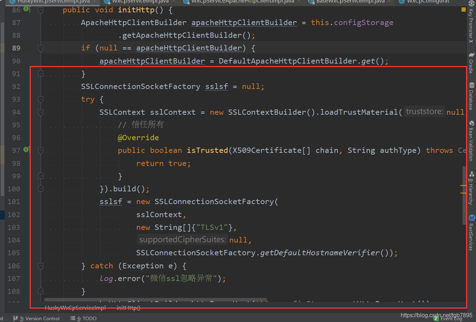Click DefaultApacheHttpClientBuilder on line 90
Screen dimensions: 476x322
click(288, 61)
